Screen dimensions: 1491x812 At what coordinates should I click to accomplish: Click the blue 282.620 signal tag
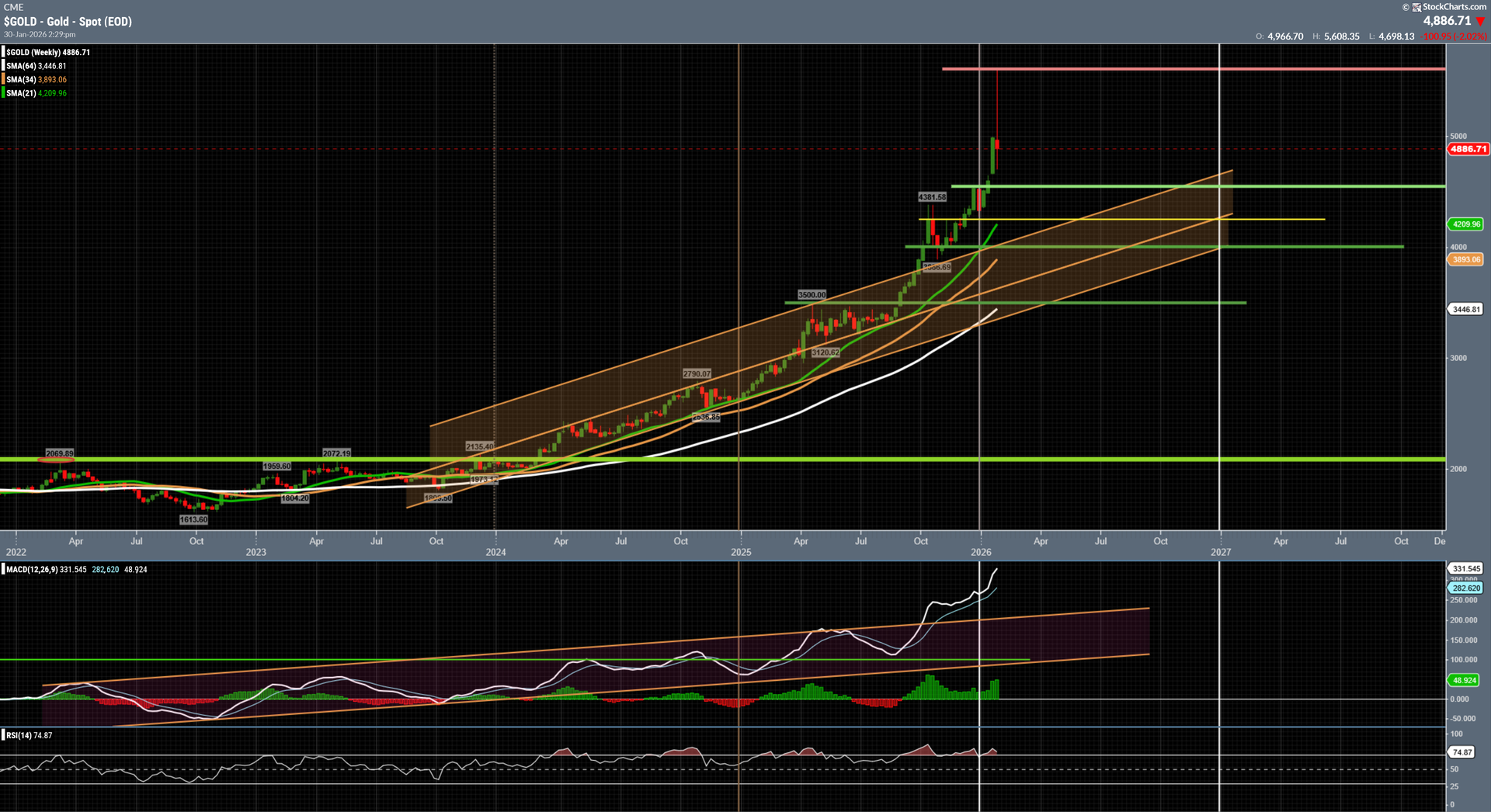[1465, 588]
